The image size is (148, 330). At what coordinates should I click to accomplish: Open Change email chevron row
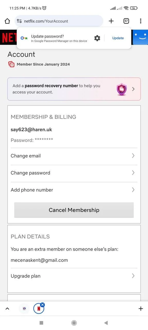point(74,156)
